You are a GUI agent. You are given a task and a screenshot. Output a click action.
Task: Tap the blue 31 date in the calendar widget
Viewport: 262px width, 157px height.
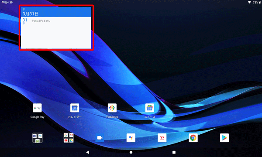pos(25,20)
